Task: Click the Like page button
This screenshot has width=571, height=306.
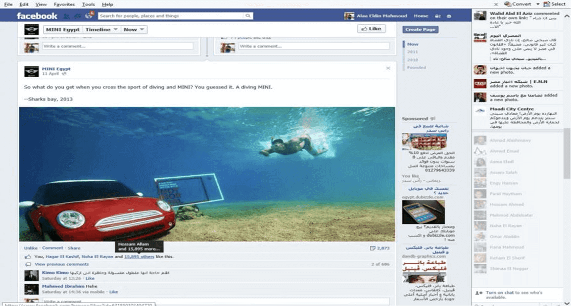Action: 371,29
